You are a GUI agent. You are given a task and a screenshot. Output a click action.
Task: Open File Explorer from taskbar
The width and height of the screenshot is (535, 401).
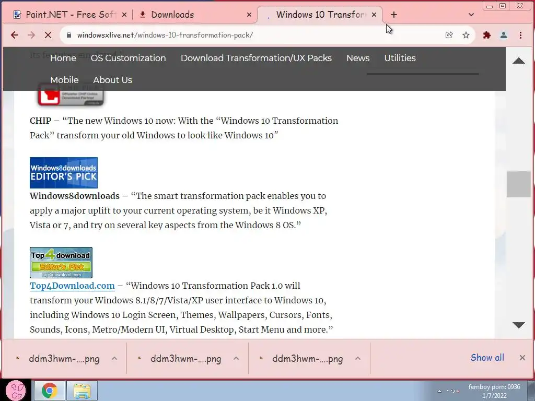[82, 391]
